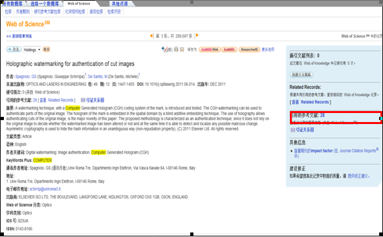Open author link De Santis, M
383x237 pixels.
click(98, 77)
